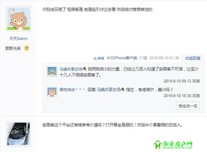The height and width of the screenshot is (152, 207).
Task: Click the 21楼 floor number
Action: 143,58
